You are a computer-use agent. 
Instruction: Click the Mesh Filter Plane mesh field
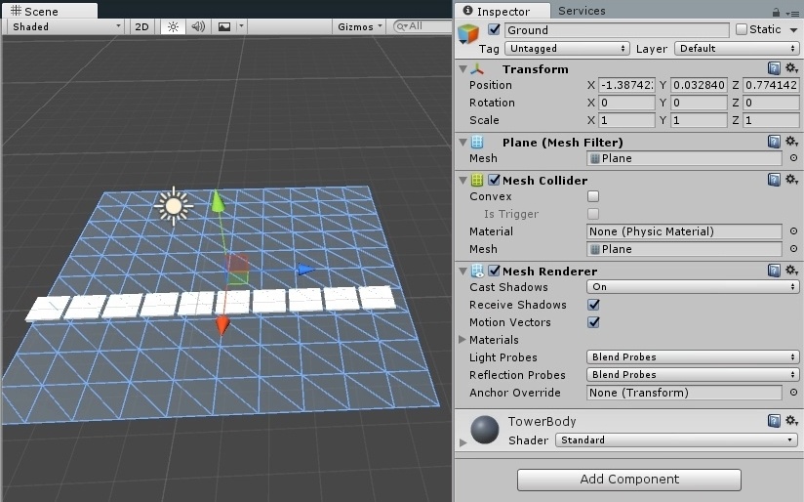coord(684,158)
